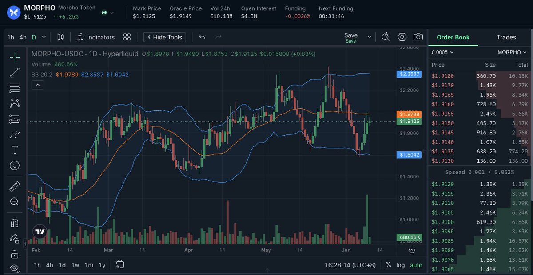
Task: Set bottom date range to 1d
Action: tap(63, 265)
